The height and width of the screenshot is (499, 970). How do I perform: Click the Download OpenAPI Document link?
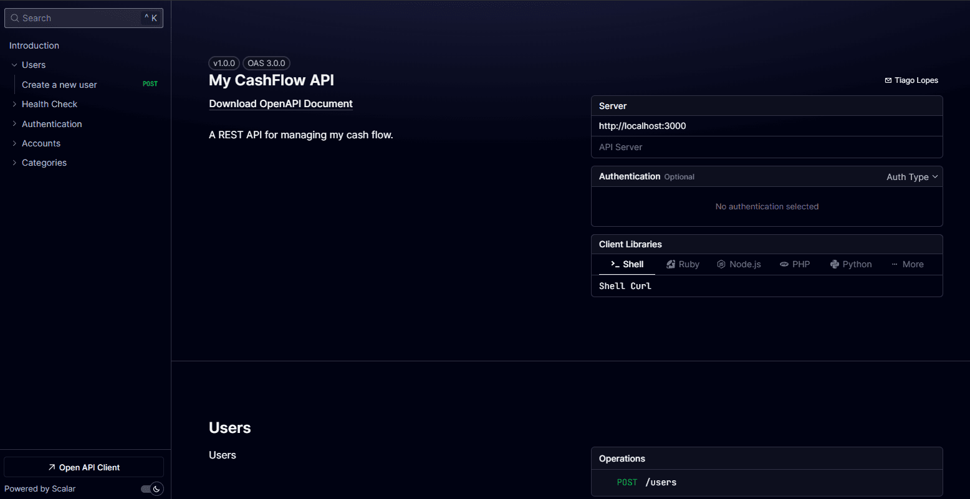coord(281,104)
